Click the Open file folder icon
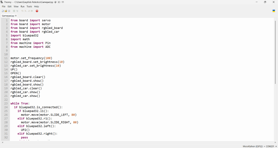This screenshot has width=278, height=148. coord(6,11)
